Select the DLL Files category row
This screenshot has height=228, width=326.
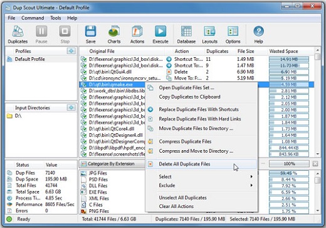pyautogui.click(x=112, y=186)
